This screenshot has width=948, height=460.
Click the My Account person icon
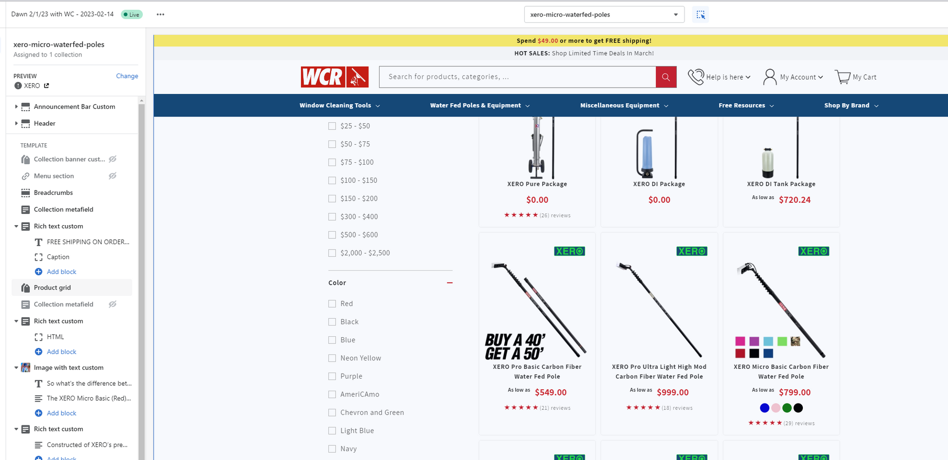(x=770, y=77)
